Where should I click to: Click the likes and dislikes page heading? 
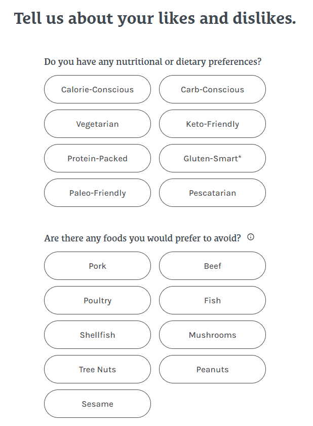tap(155, 19)
